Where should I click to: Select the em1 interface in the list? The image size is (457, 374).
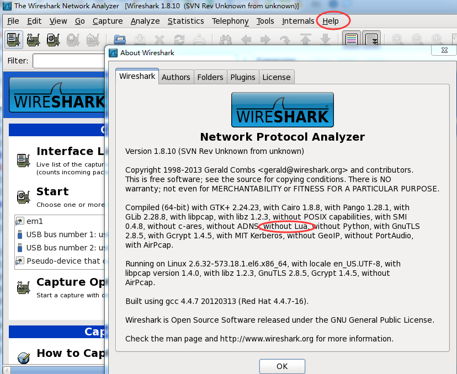[x=60, y=221]
